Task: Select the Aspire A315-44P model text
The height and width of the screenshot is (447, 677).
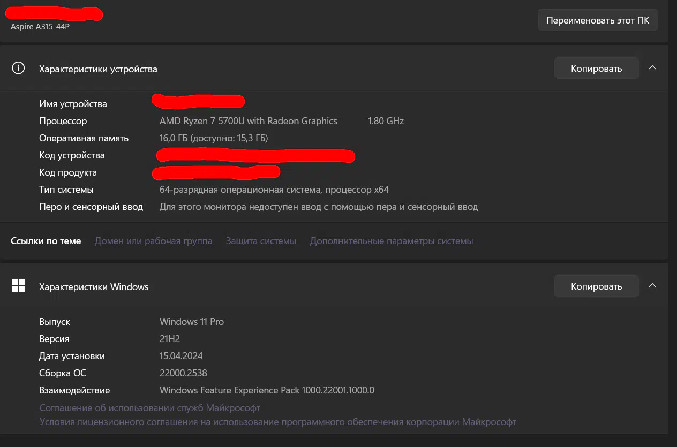Action: 40,27
